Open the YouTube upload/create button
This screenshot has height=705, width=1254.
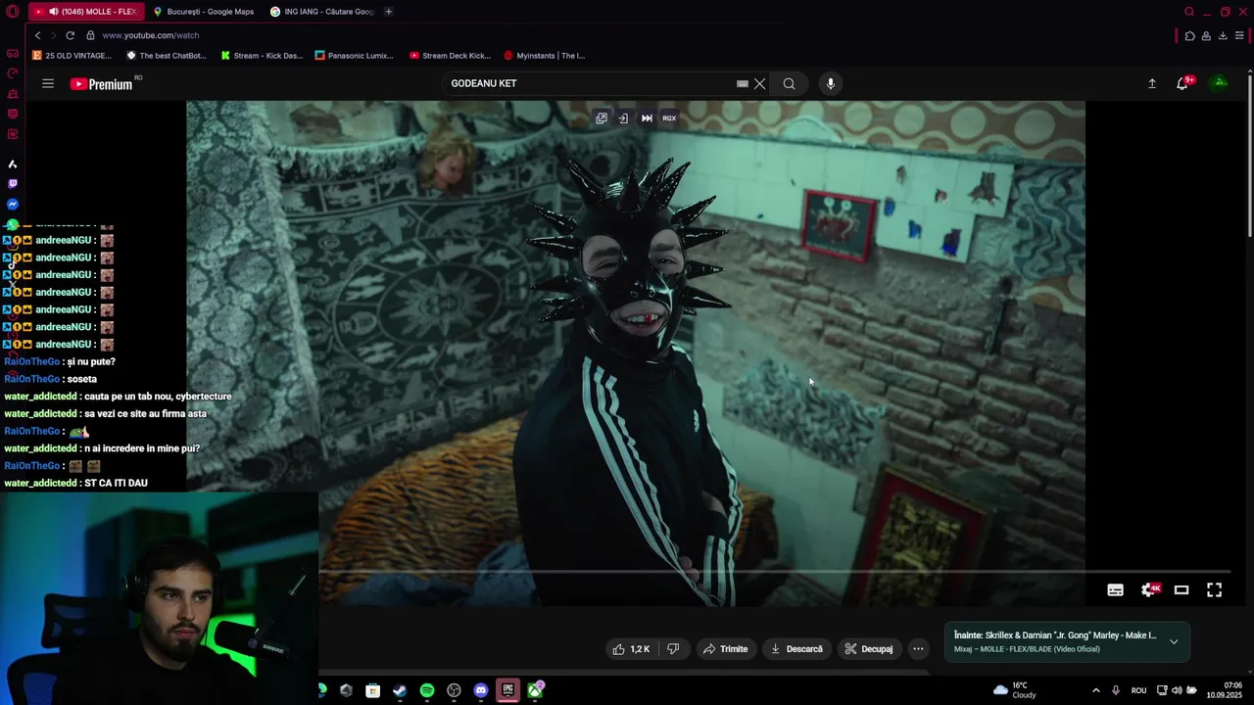click(x=1152, y=83)
